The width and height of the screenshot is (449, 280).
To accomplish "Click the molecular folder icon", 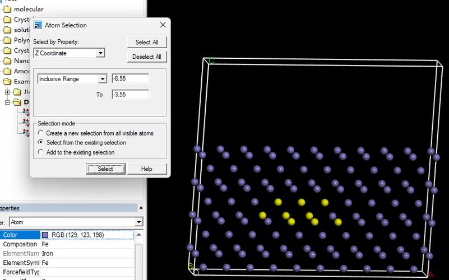I will pos(7,10).
